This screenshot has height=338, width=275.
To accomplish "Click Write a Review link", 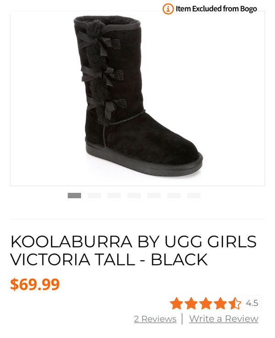I will [224, 319].
